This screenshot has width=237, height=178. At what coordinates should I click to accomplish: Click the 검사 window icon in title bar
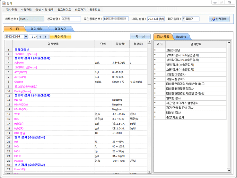pyautogui.click(x=4, y=3)
